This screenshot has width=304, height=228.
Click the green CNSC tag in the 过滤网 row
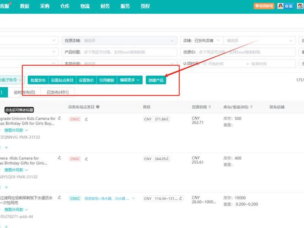(x=75, y=198)
